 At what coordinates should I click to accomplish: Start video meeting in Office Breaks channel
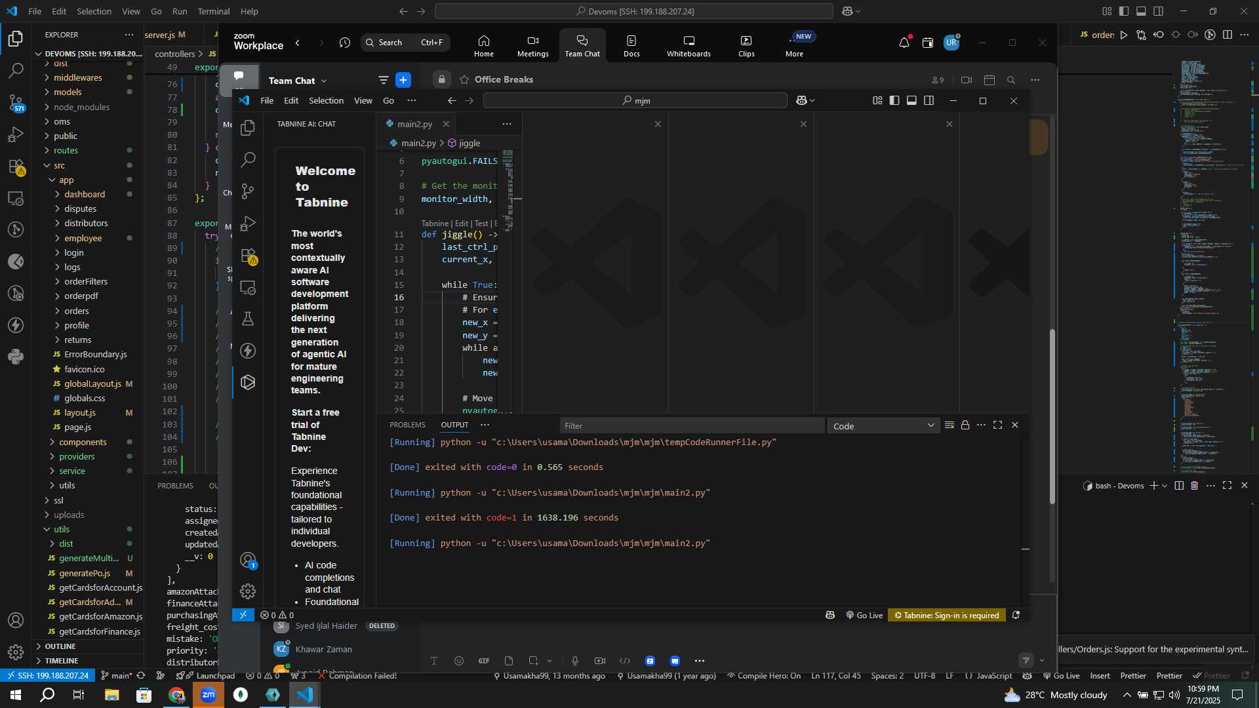click(967, 80)
